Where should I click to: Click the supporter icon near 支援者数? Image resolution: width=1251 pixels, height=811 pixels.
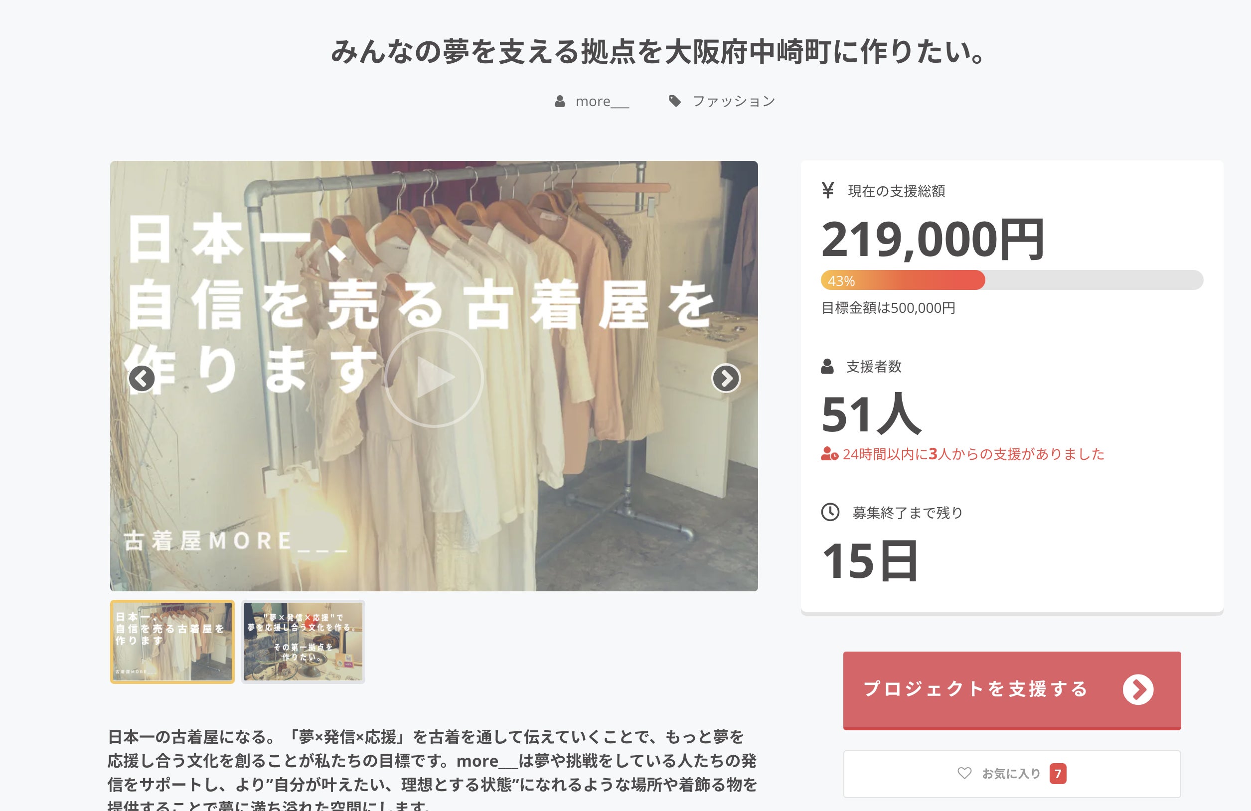pos(827,366)
